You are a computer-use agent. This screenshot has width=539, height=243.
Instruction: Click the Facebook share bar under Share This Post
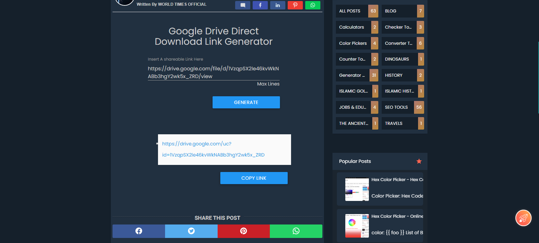tap(139, 231)
